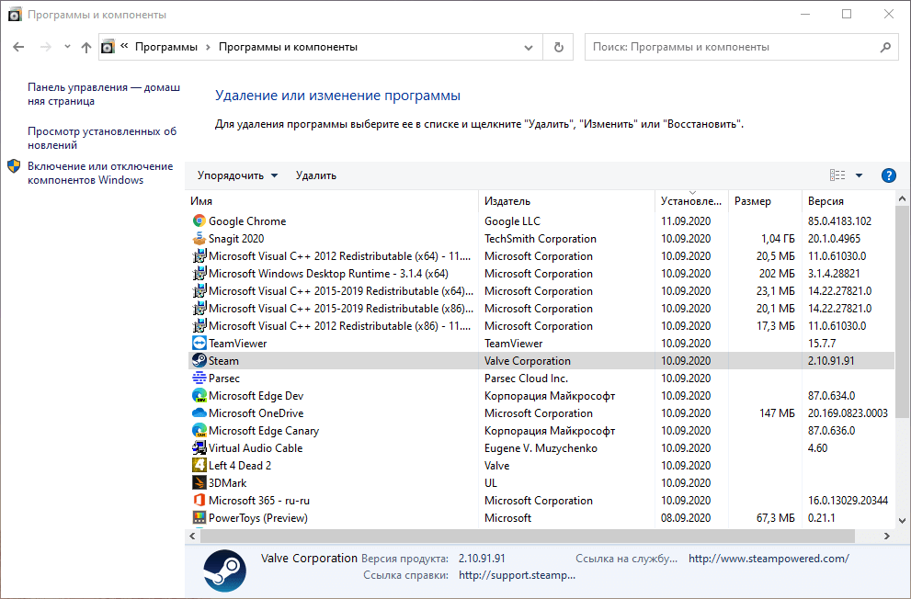Expand view options dropdown arrow
The image size is (911, 599).
(859, 175)
